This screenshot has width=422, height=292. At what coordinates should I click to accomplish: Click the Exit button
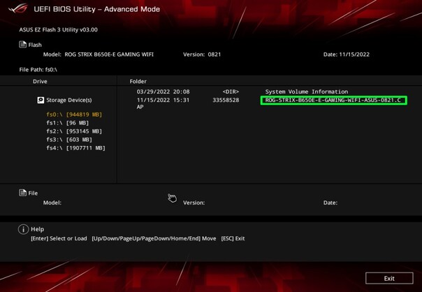tap(389, 278)
